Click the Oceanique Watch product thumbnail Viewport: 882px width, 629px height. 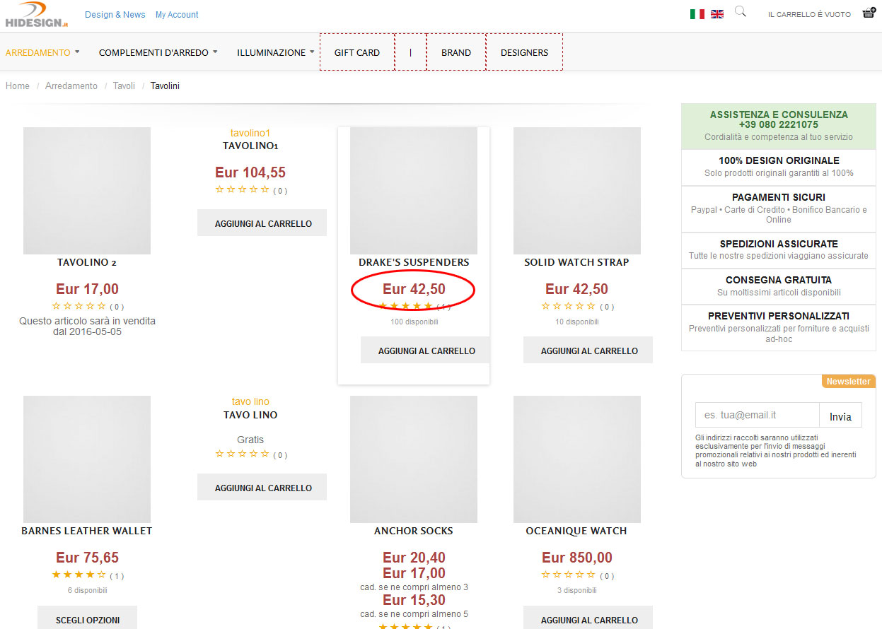click(576, 459)
